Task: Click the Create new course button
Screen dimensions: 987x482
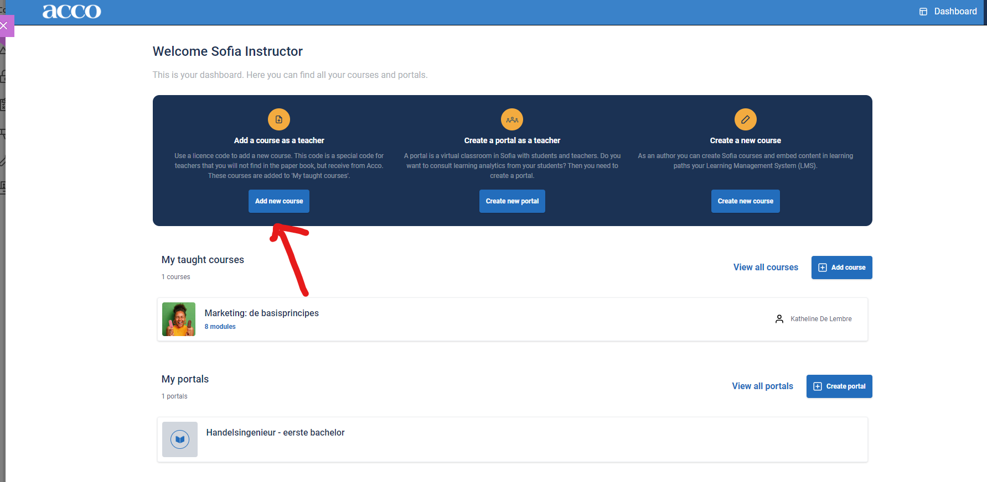Action: (746, 201)
